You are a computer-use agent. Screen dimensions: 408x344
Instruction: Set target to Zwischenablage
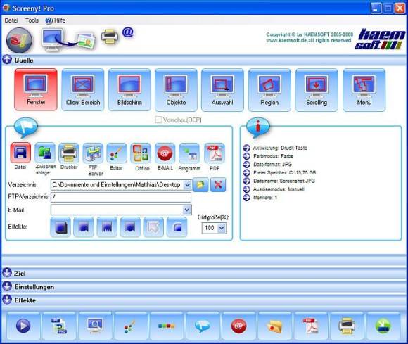[45, 153]
